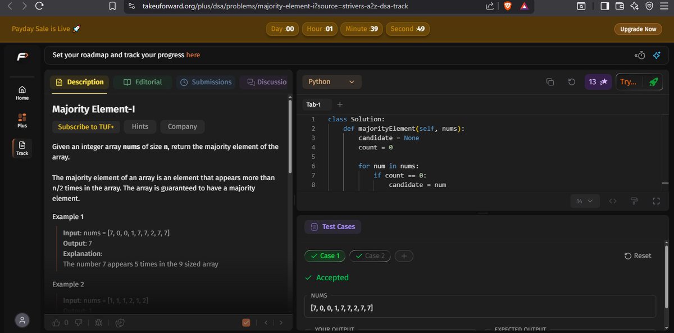The image size is (674, 333).
Task: Open the Company button
Action: tap(183, 127)
